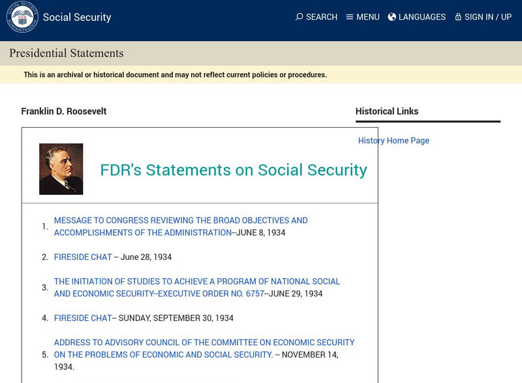Viewport: 522px width, 383px height.
Task: Click the lock sign-in icon
Action: pyautogui.click(x=458, y=17)
